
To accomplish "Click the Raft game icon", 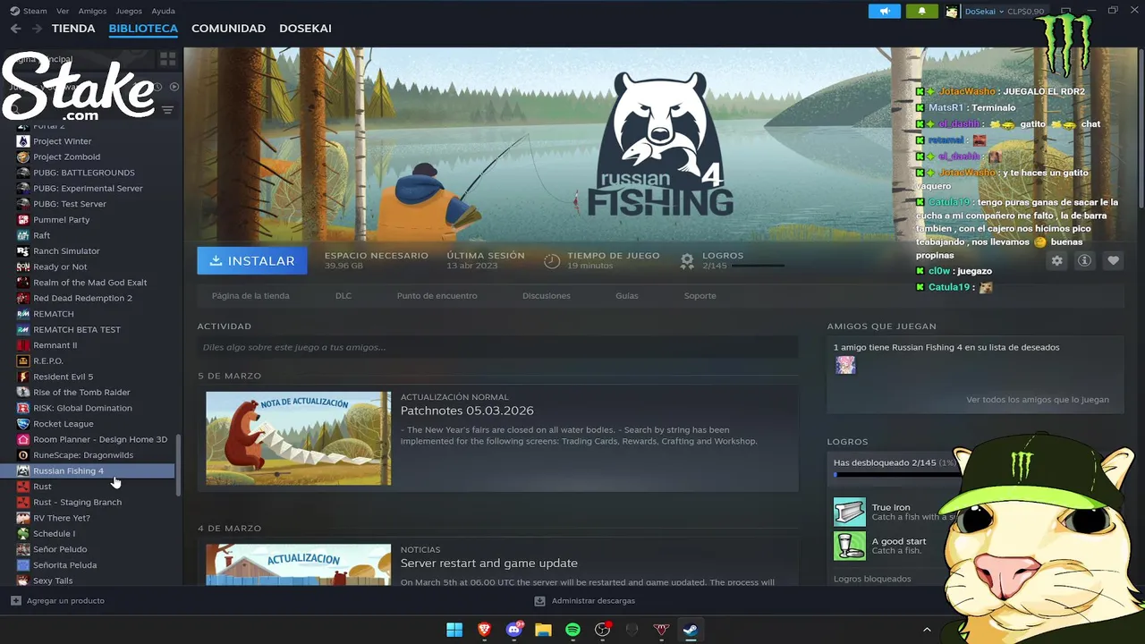I will (x=23, y=235).
